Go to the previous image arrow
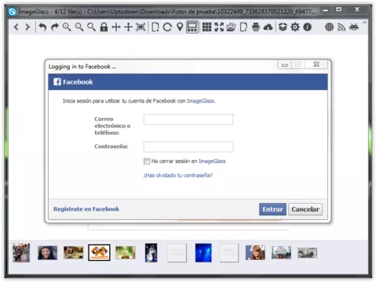376x282 pixels. pyautogui.click(x=16, y=27)
